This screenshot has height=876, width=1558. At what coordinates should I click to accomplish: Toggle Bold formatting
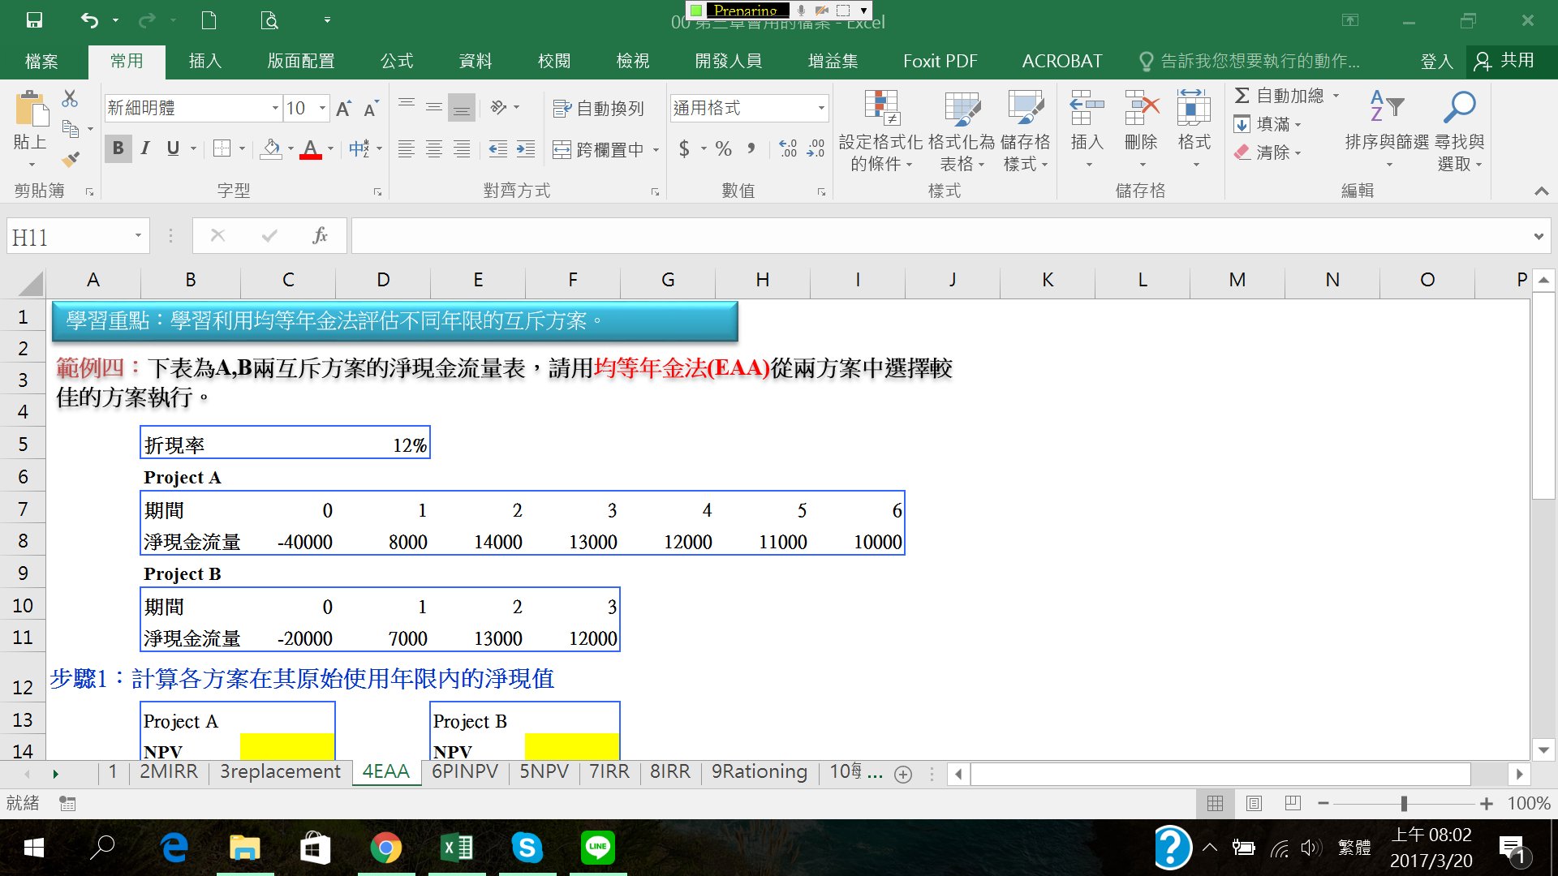point(118,148)
